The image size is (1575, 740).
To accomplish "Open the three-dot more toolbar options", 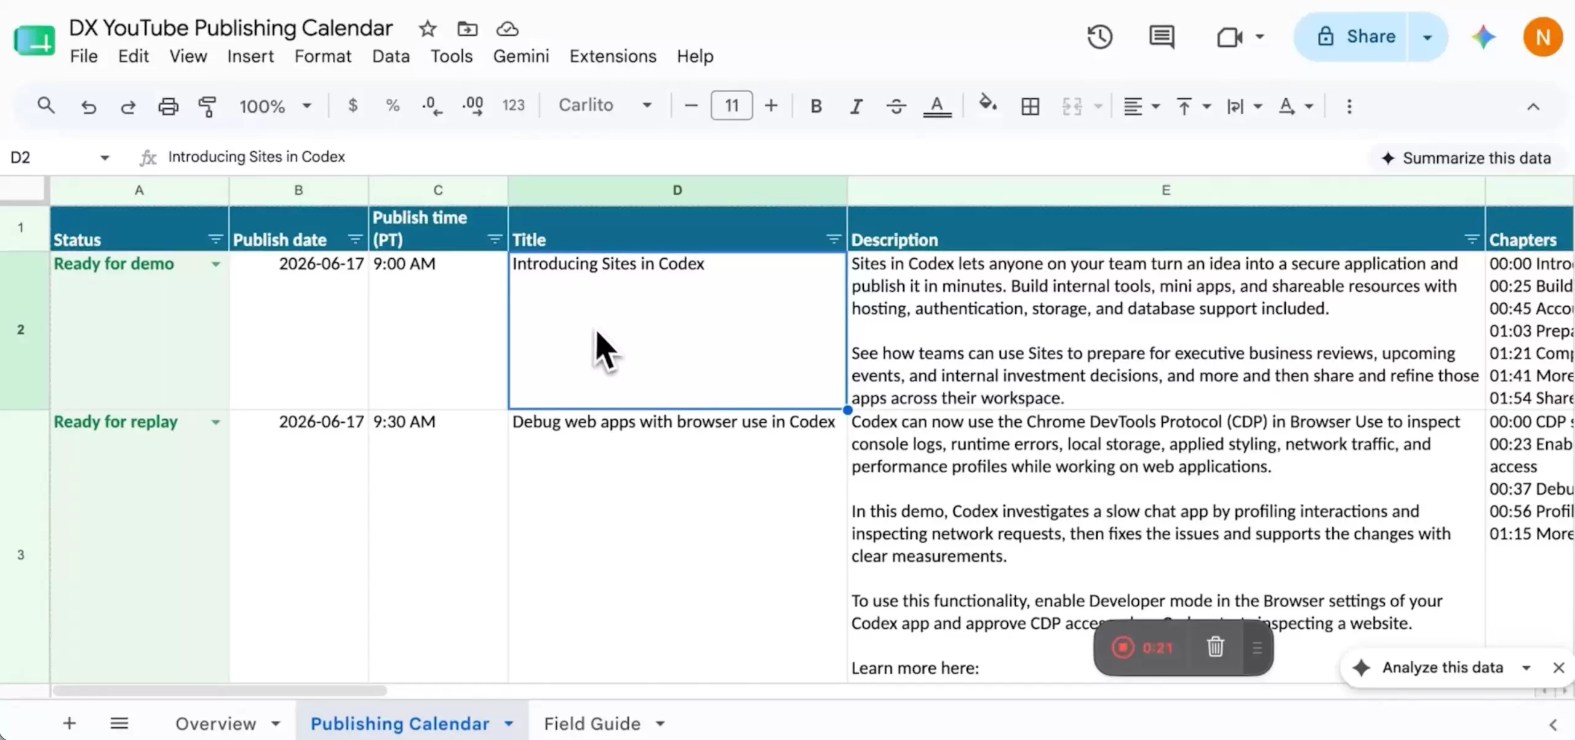I will click(x=1349, y=106).
